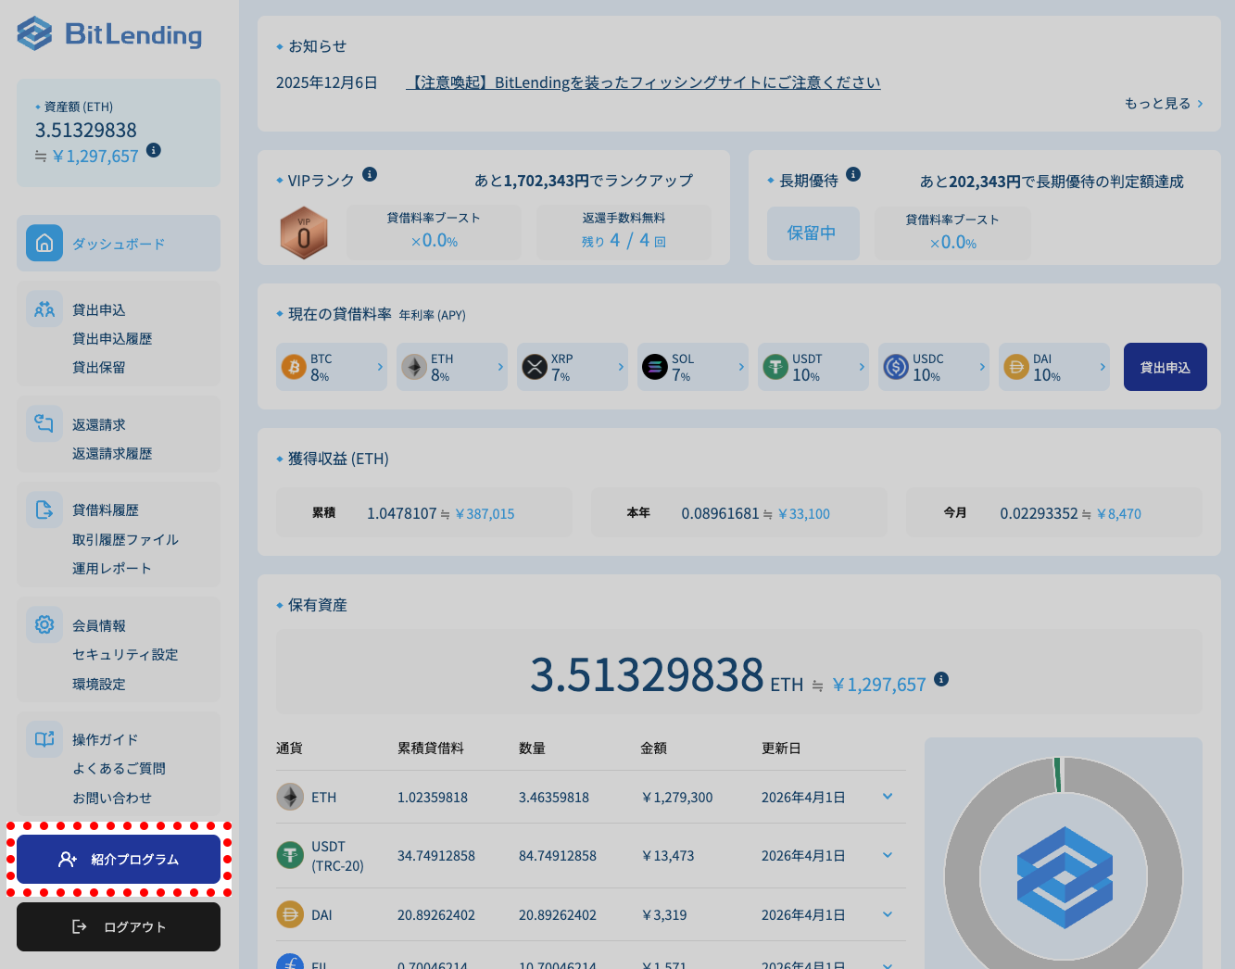Click ETH icon in holdings table
Viewport: 1235px width, 969px height.
click(x=290, y=797)
